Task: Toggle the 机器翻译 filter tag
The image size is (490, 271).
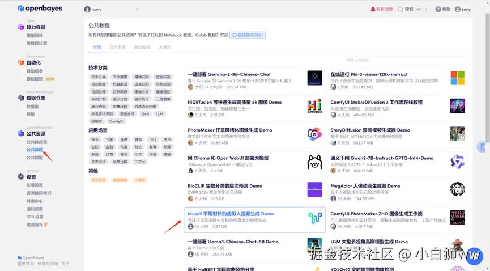Action: coord(120,84)
